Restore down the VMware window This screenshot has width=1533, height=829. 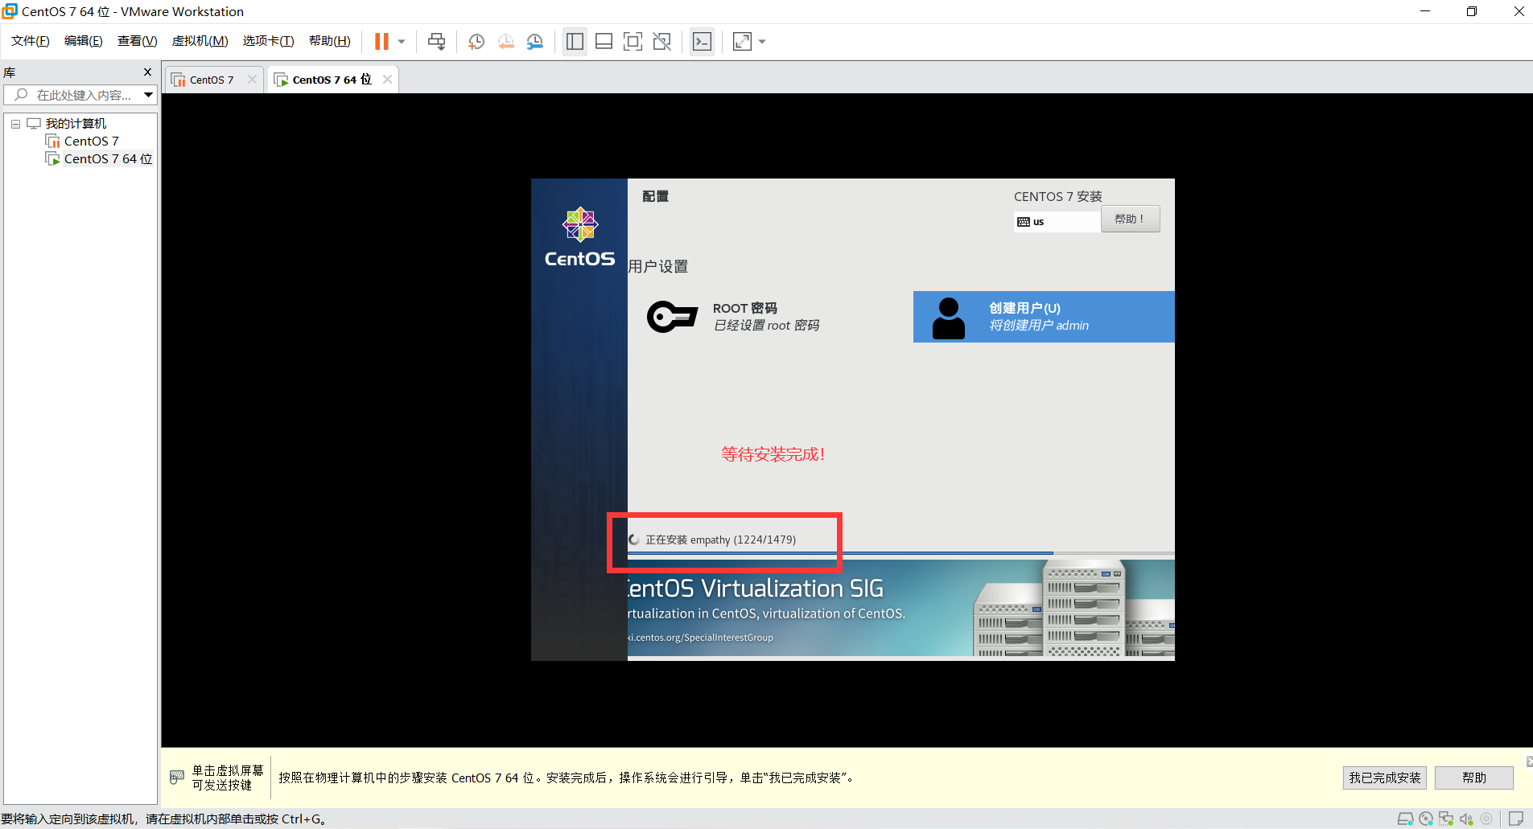tap(1472, 11)
